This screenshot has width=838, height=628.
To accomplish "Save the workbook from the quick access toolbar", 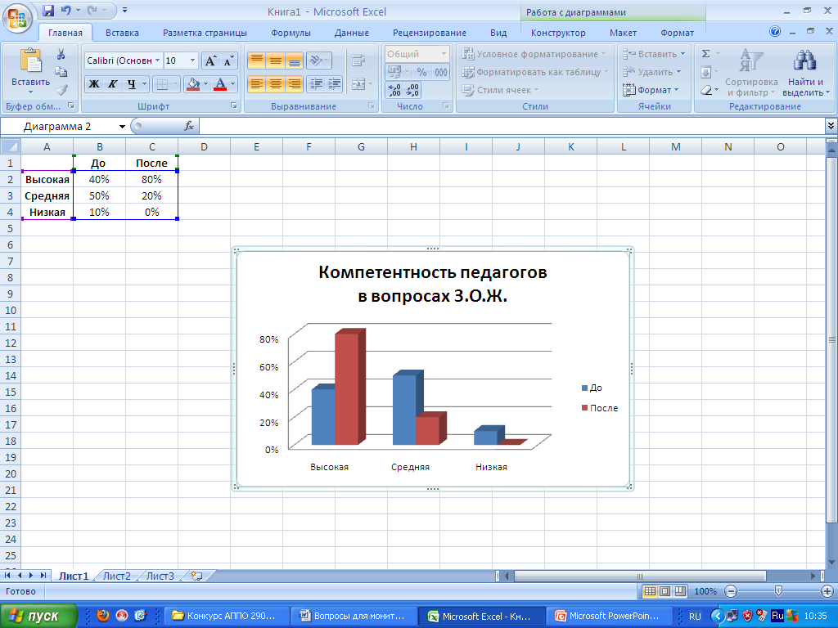I will pyautogui.click(x=48, y=10).
